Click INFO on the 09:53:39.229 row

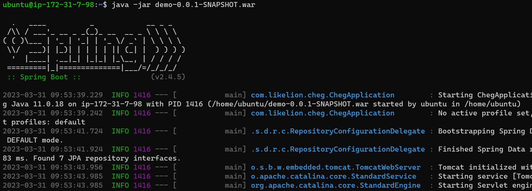[x=120, y=95]
